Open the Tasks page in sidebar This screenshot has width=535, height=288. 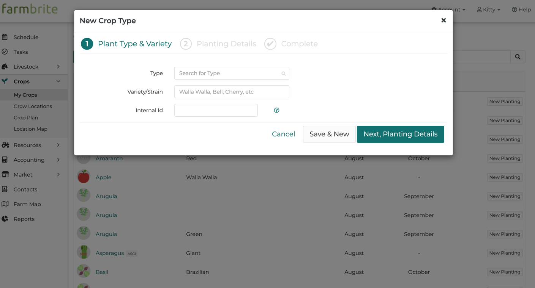coord(21,52)
